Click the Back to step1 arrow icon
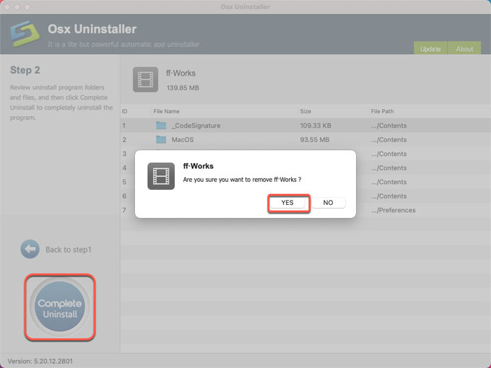The height and width of the screenshot is (368, 491). pyautogui.click(x=30, y=249)
